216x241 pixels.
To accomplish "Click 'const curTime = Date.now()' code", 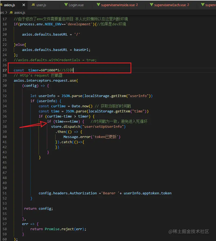I will pyautogui.click(x=66, y=106).
